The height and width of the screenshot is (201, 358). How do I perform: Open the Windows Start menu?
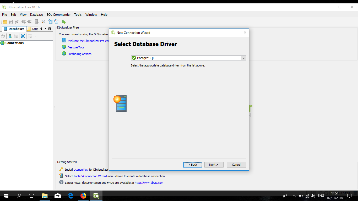click(6, 196)
